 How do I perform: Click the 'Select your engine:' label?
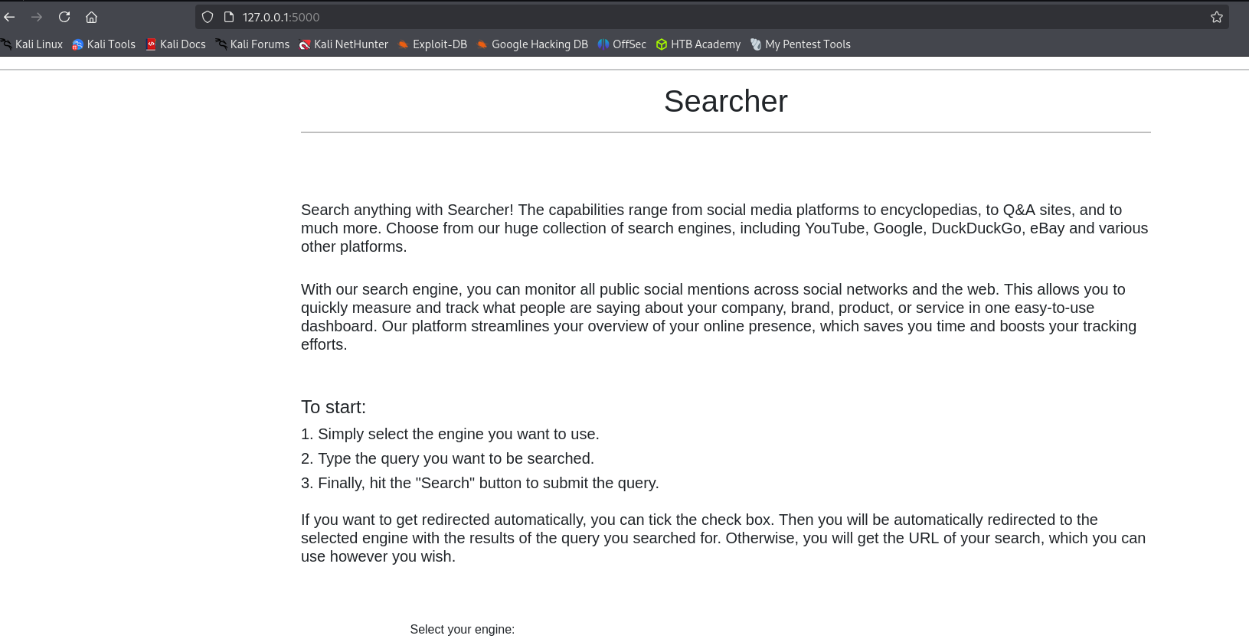[463, 629]
